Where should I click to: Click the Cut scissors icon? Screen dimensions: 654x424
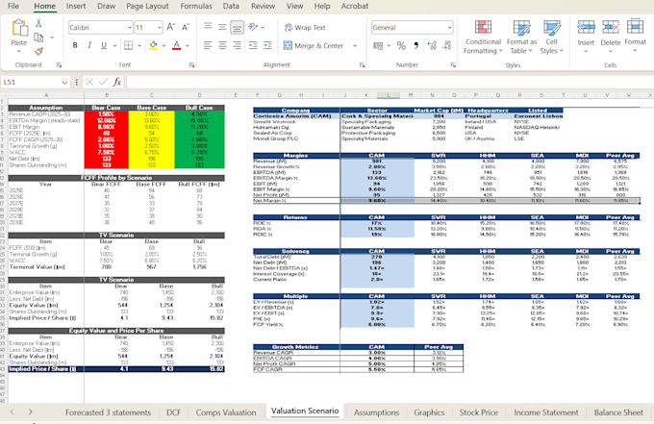pos(38,23)
